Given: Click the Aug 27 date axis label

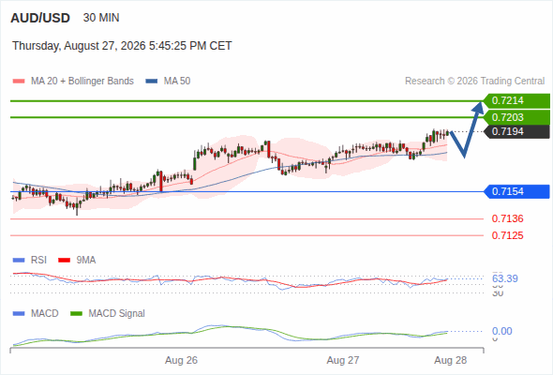Looking at the screenshot, I should pyautogui.click(x=343, y=360).
